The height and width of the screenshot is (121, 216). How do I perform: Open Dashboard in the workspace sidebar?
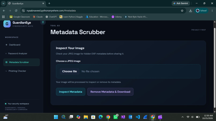21,45
